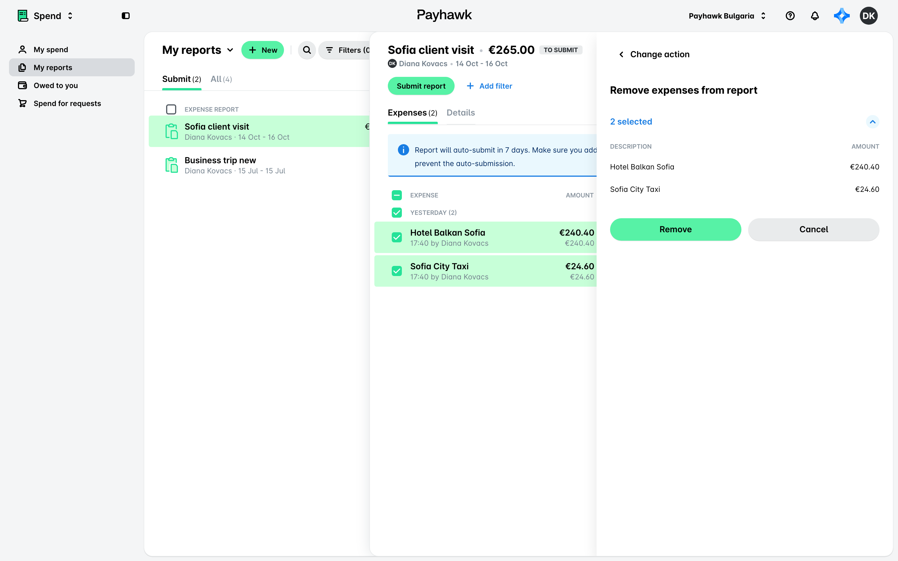This screenshot has width=898, height=561.
Task: Open the help question mark icon
Action: click(x=790, y=16)
